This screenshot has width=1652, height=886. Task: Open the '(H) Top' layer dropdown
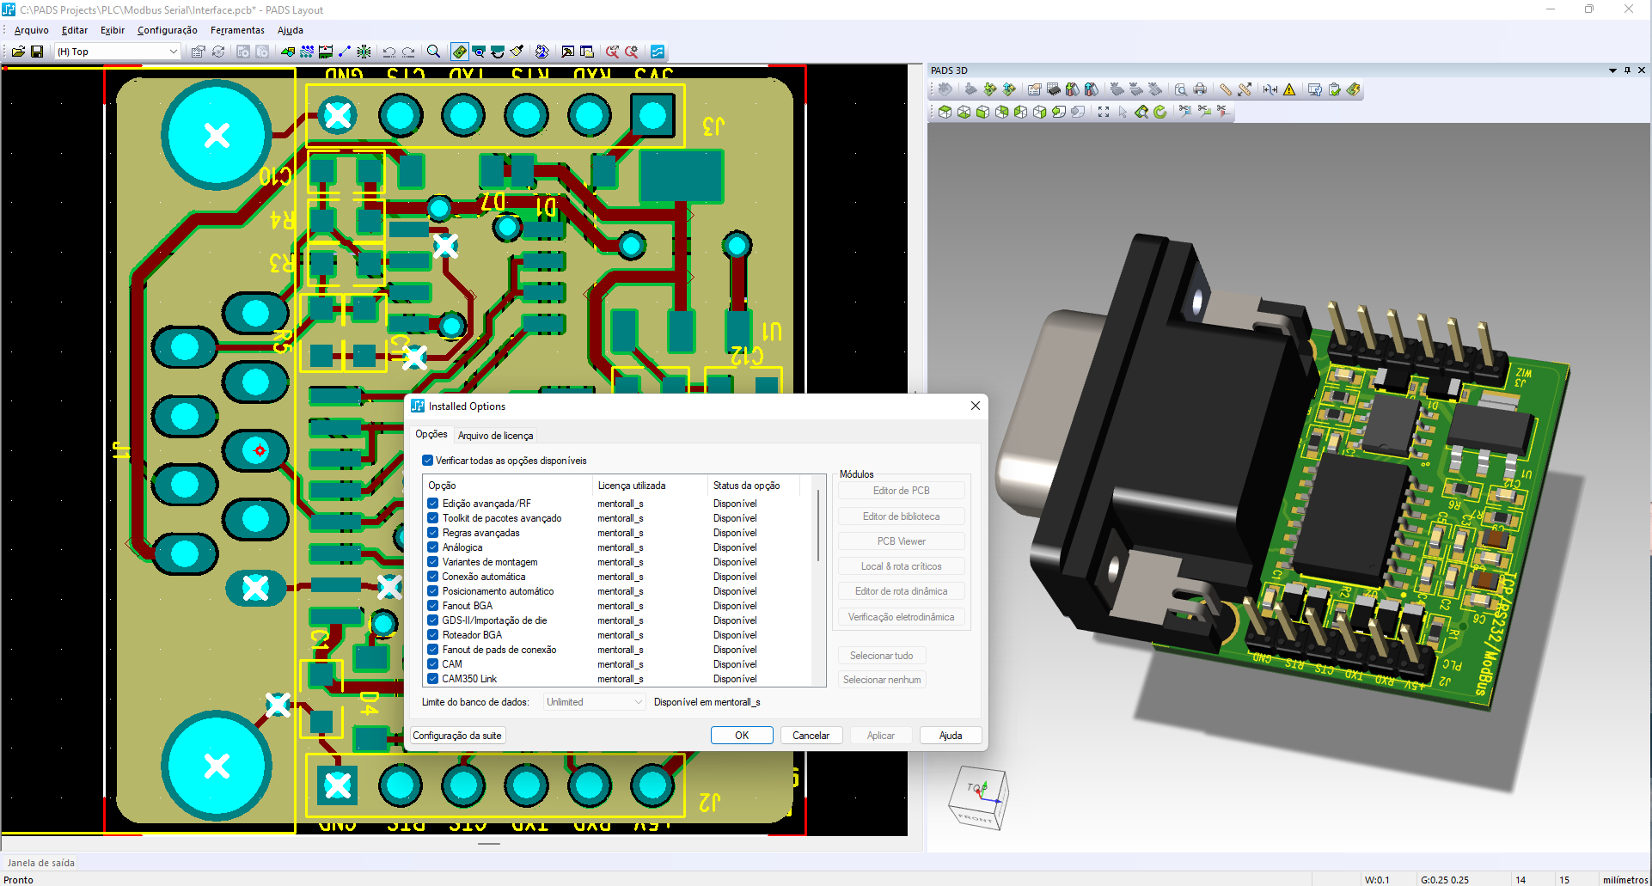click(117, 52)
